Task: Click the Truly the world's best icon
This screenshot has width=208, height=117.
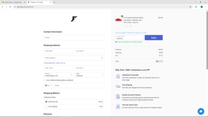Action: pyautogui.click(x=118, y=106)
